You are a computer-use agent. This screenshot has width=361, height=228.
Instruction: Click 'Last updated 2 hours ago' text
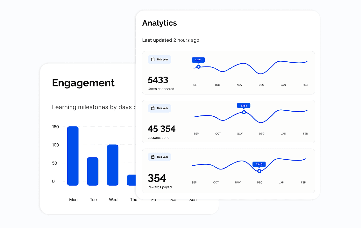[171, 40]
